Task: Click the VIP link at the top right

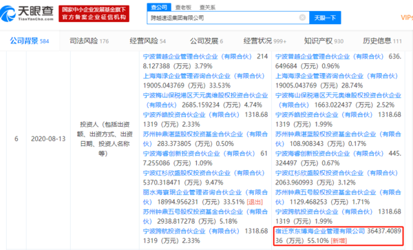Action: click(x=407, y=18)
